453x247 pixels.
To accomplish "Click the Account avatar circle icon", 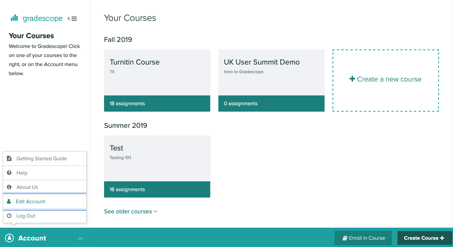I will tap(9, 238).
